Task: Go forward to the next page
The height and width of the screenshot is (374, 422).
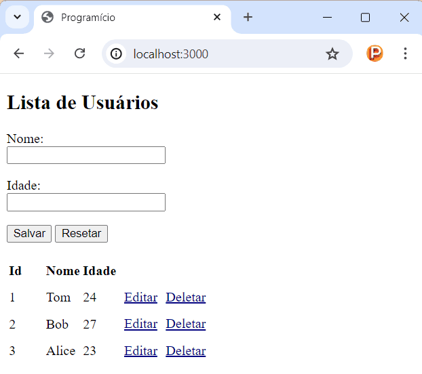Action: click(49, 54)
